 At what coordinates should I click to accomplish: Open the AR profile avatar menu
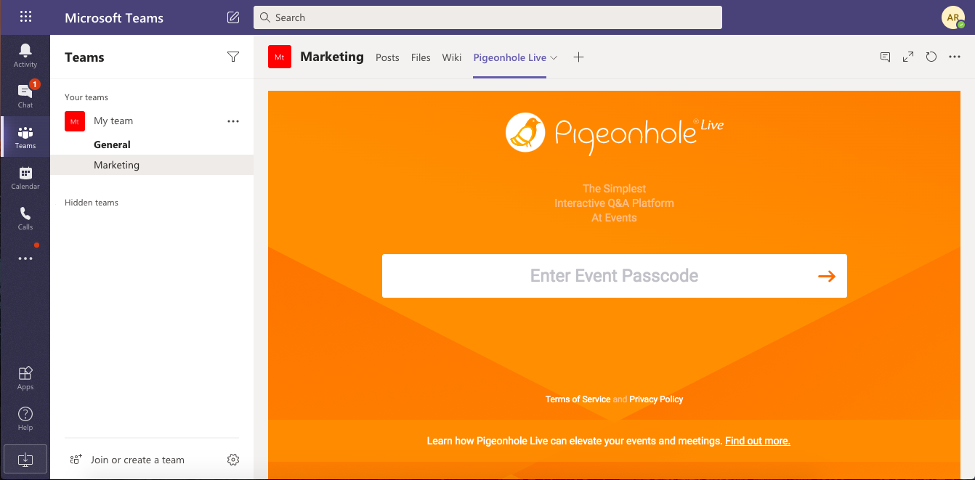click(x=953, y=17)
